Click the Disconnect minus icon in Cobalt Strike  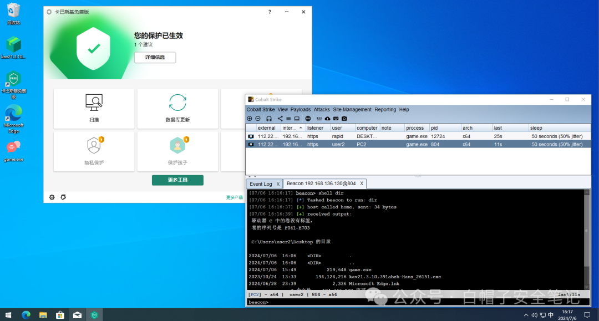pyautogui.click(x=258, y=119)
